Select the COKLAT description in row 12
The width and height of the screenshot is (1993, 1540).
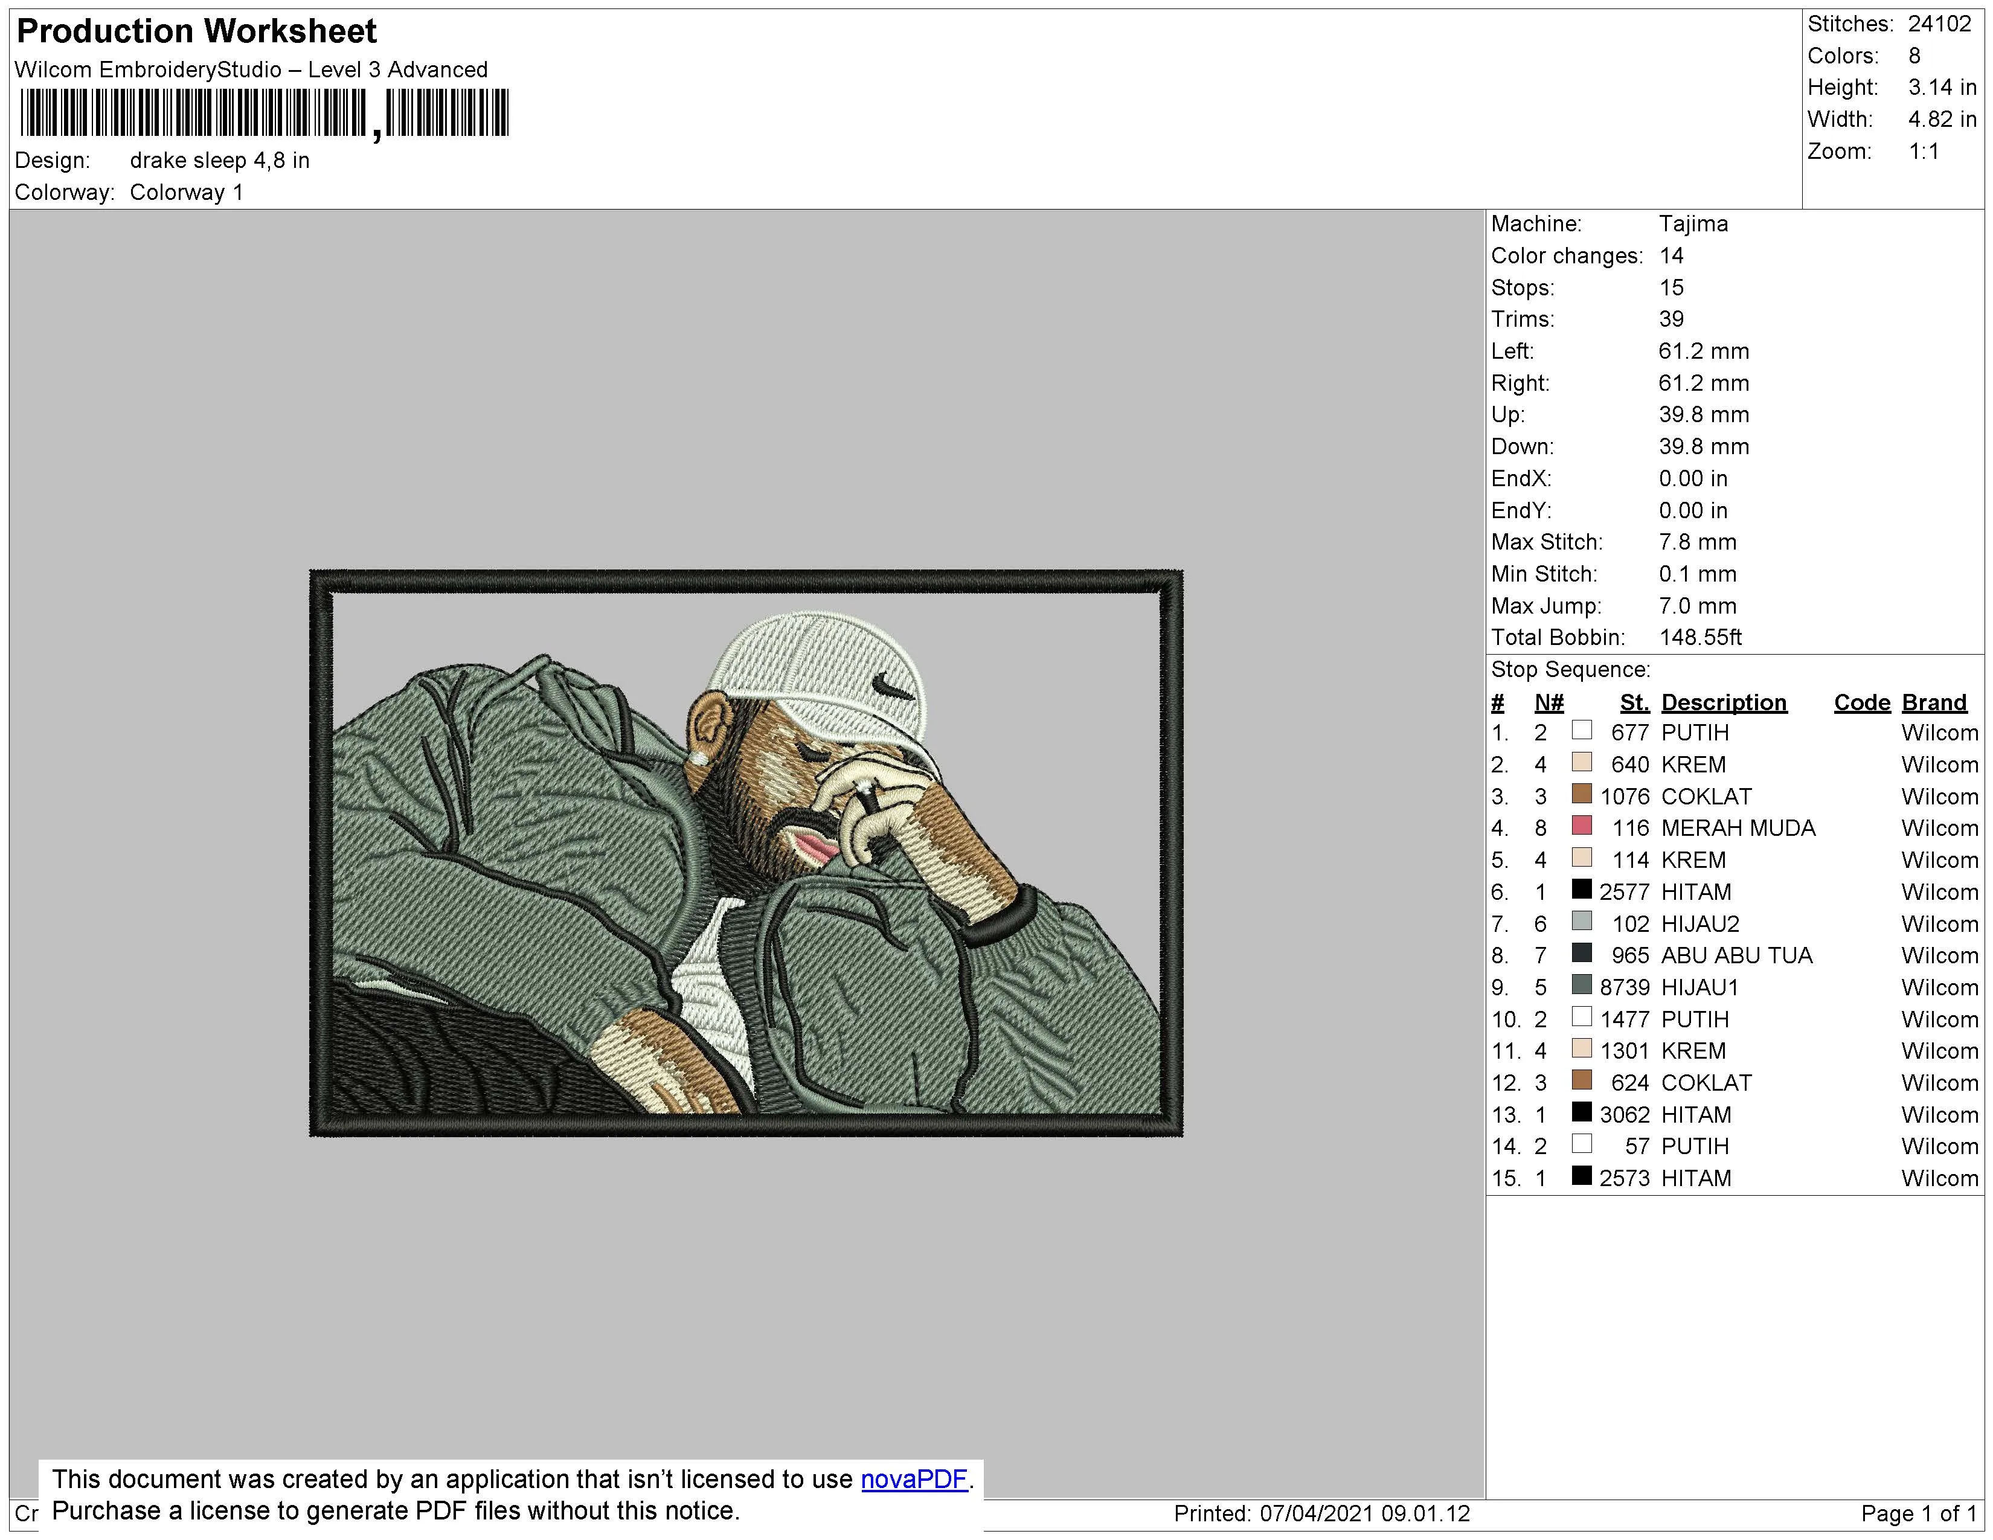click(1707, 1083)
